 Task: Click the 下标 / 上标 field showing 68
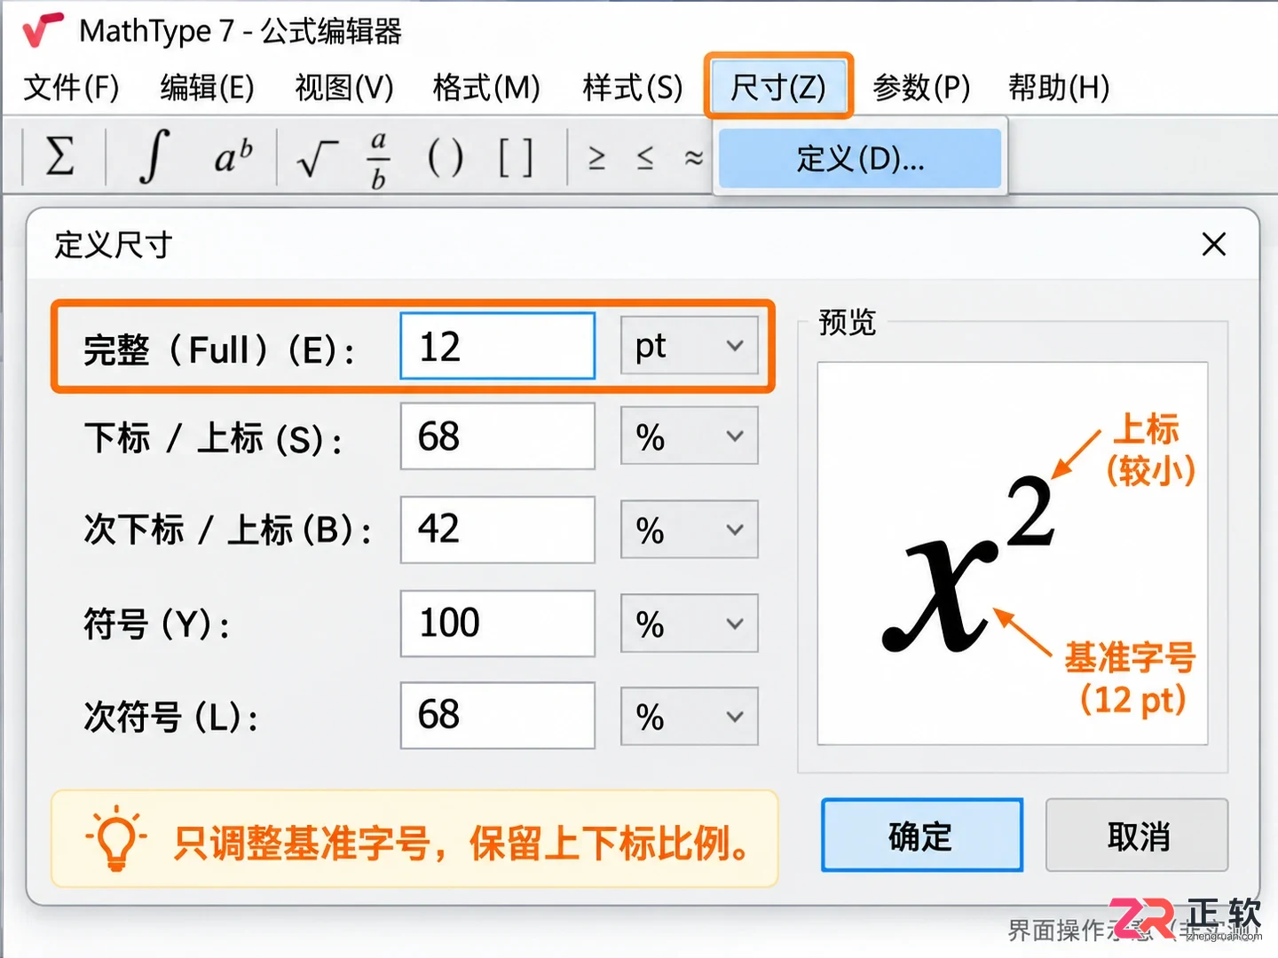[498, 436]
